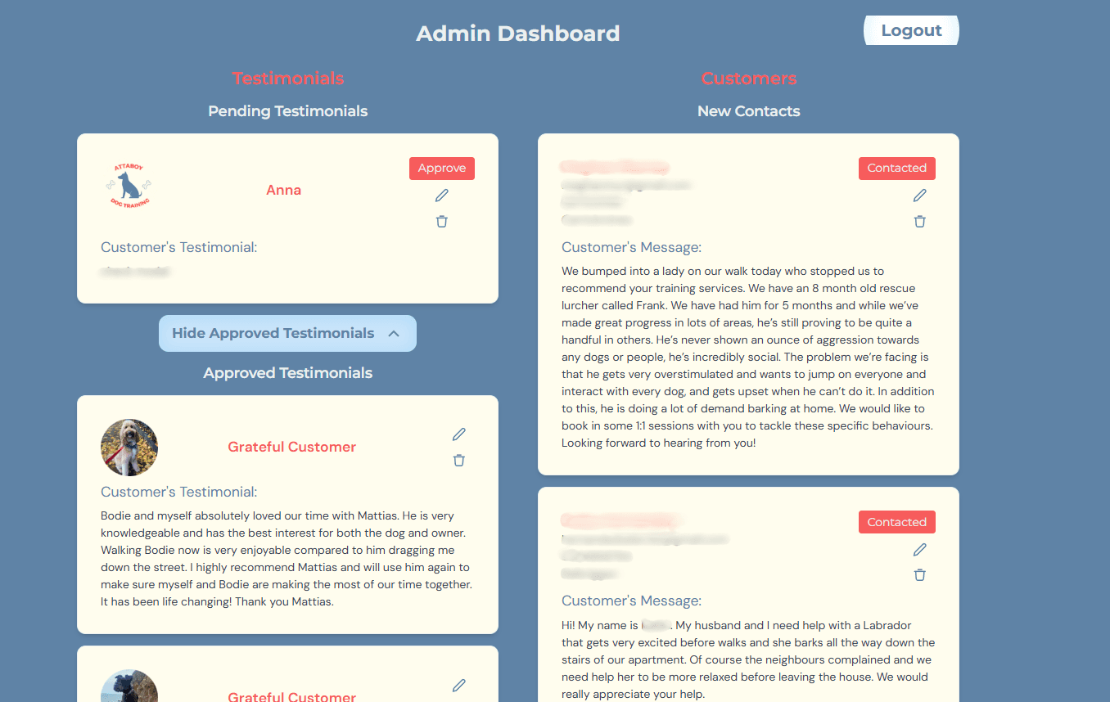
Task: Select the Customers section heading
Action: pos(748,79)
